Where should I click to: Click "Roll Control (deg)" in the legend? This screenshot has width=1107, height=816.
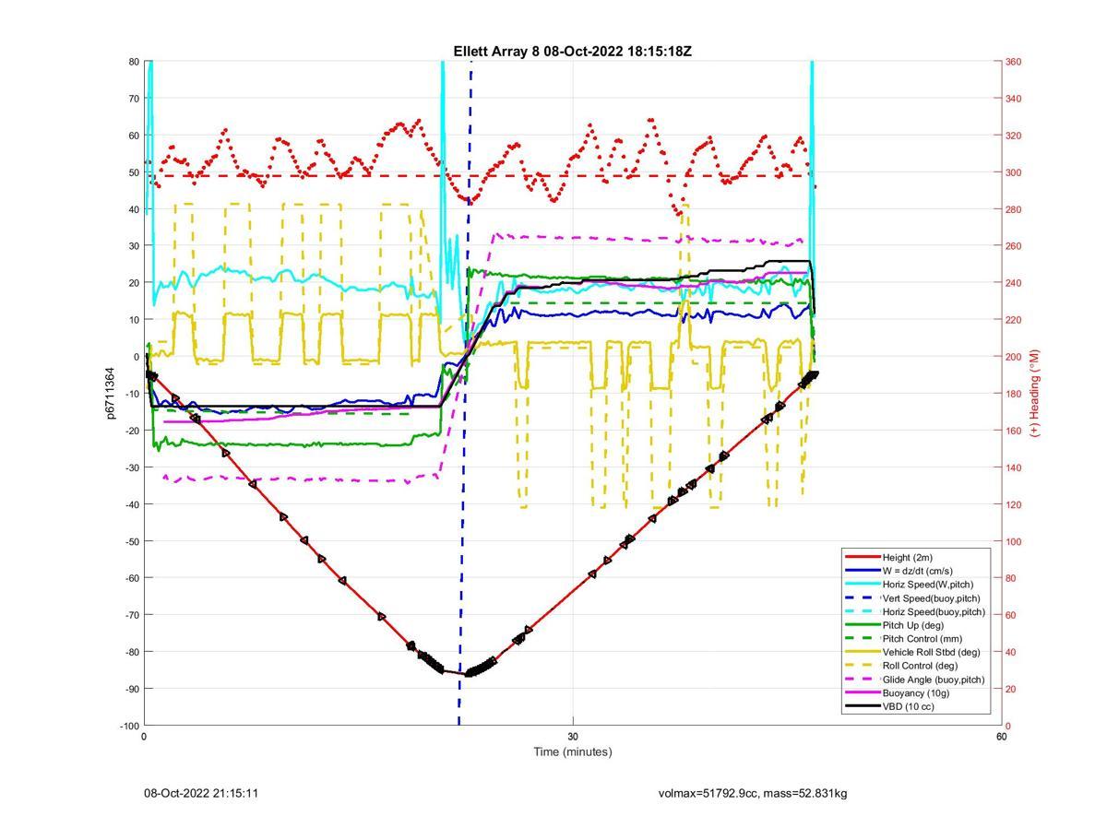click(x=922, y=665)
